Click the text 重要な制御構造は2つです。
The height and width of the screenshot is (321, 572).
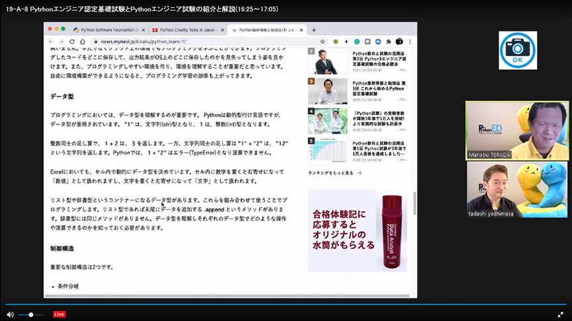[x=82, y=267]
